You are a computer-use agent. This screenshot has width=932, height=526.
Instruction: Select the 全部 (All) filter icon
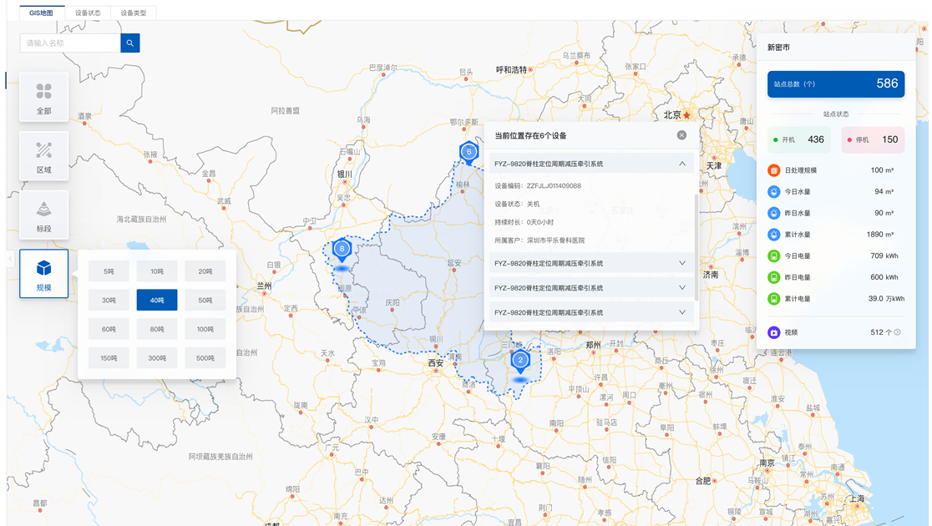44,97
